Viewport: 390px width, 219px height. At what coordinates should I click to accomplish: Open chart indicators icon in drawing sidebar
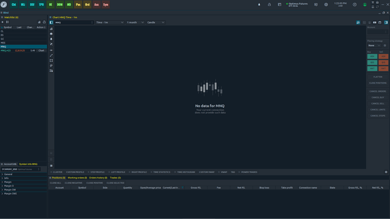51,29
